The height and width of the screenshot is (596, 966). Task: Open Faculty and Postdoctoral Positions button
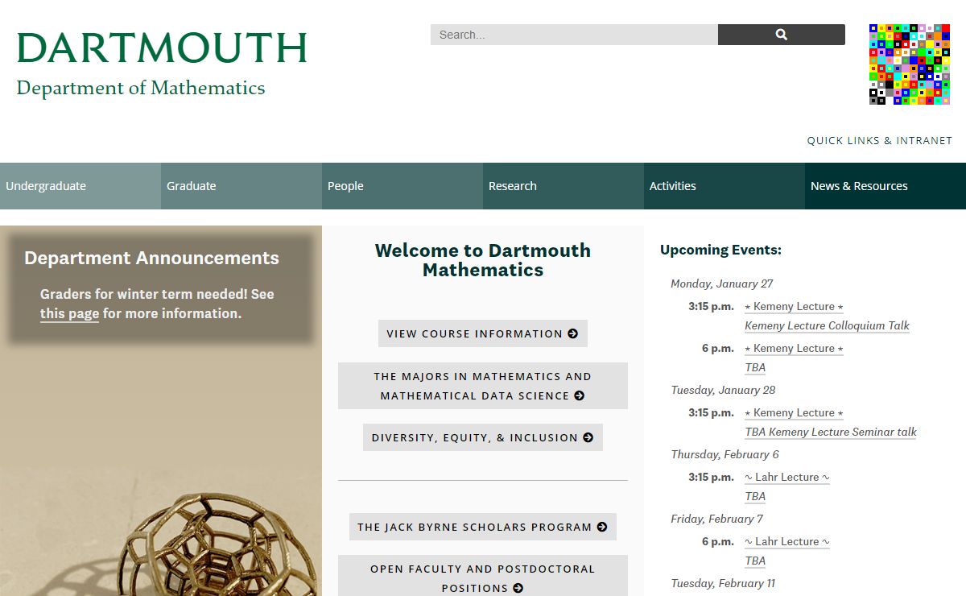(483, 577)
